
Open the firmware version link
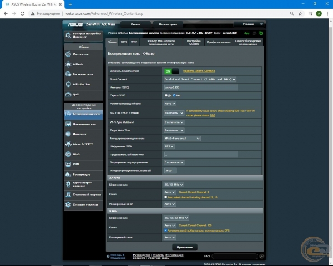199,33
